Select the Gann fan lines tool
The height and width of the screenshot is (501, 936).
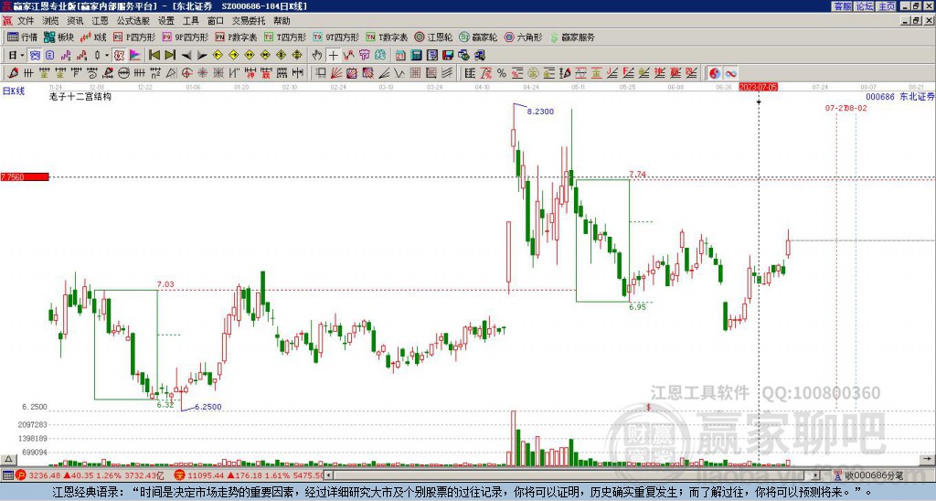click(336, 73)
